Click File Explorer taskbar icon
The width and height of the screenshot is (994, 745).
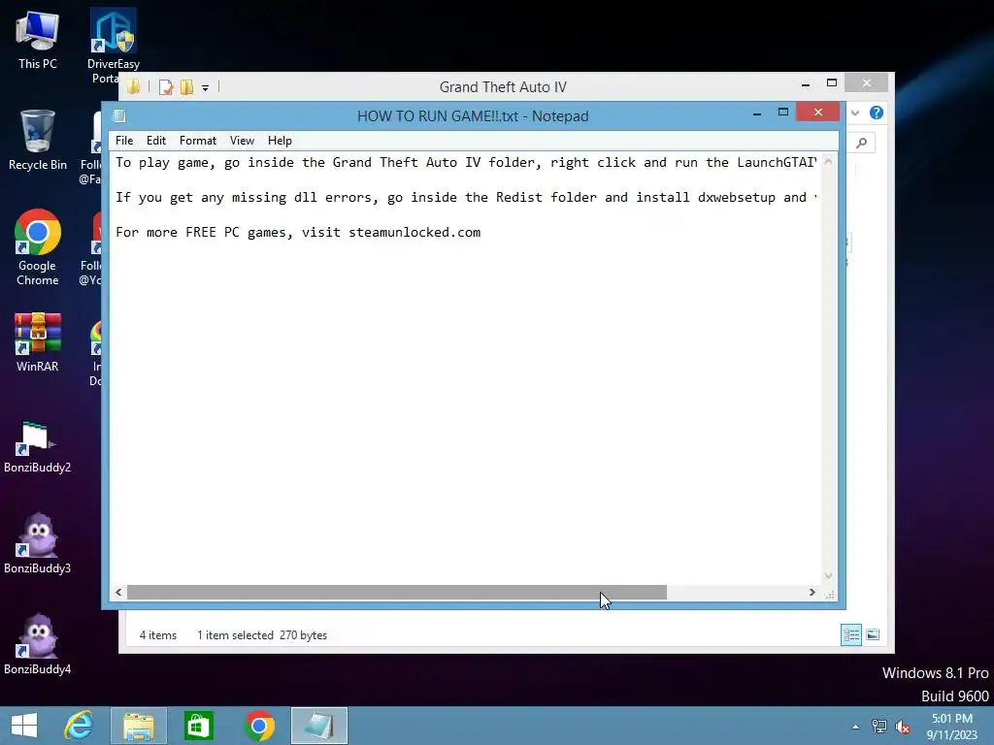tap(139, 726)
